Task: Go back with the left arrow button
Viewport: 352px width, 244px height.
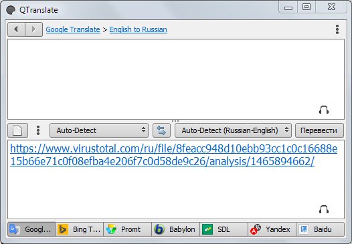Action: tap(16, 29)
